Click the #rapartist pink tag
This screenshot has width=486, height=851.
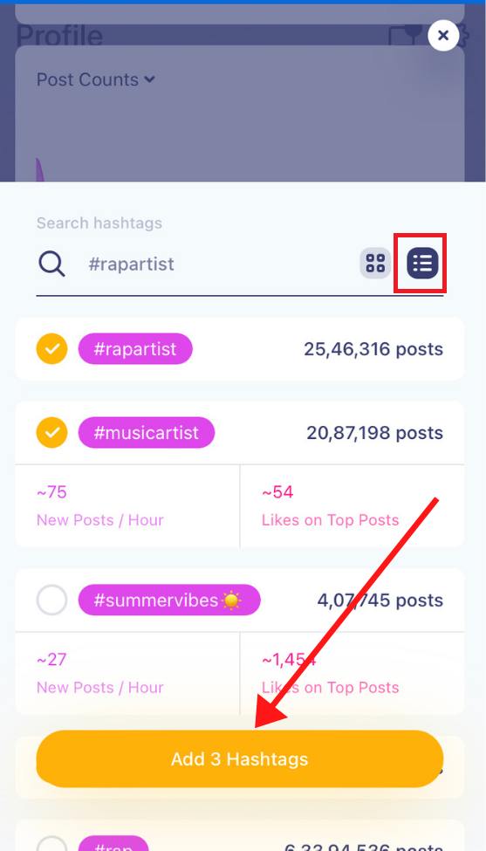135,348
